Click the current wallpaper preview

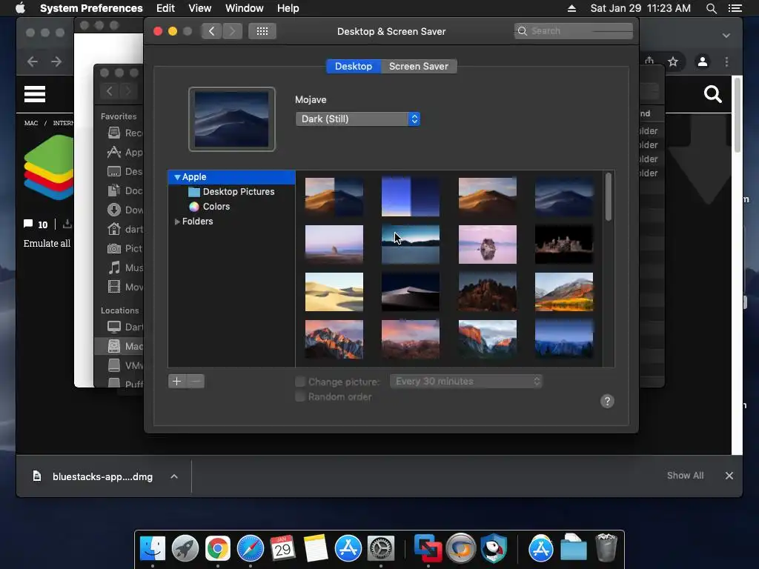(x=232, y=119)
